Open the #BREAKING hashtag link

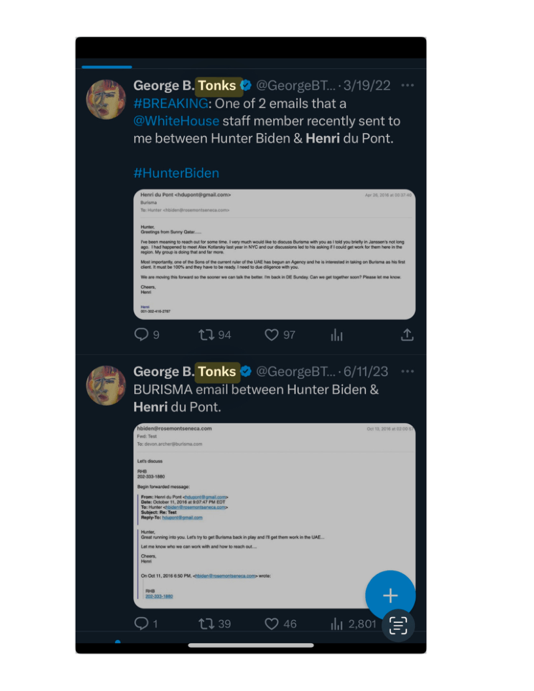click(170, 103)
